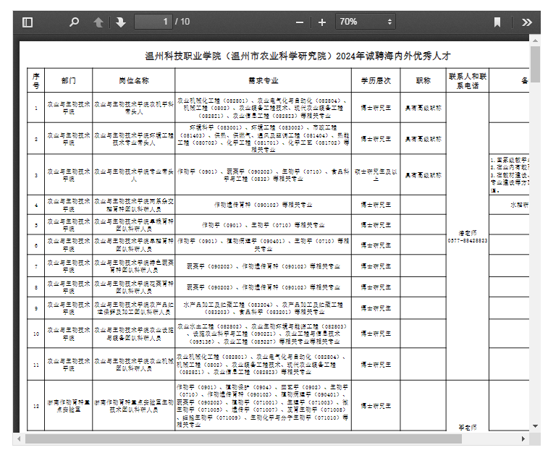Viewport: 548px width, 458px height.
Task: Click vertical scrollbar down arrow
Action: coord(535,426)
